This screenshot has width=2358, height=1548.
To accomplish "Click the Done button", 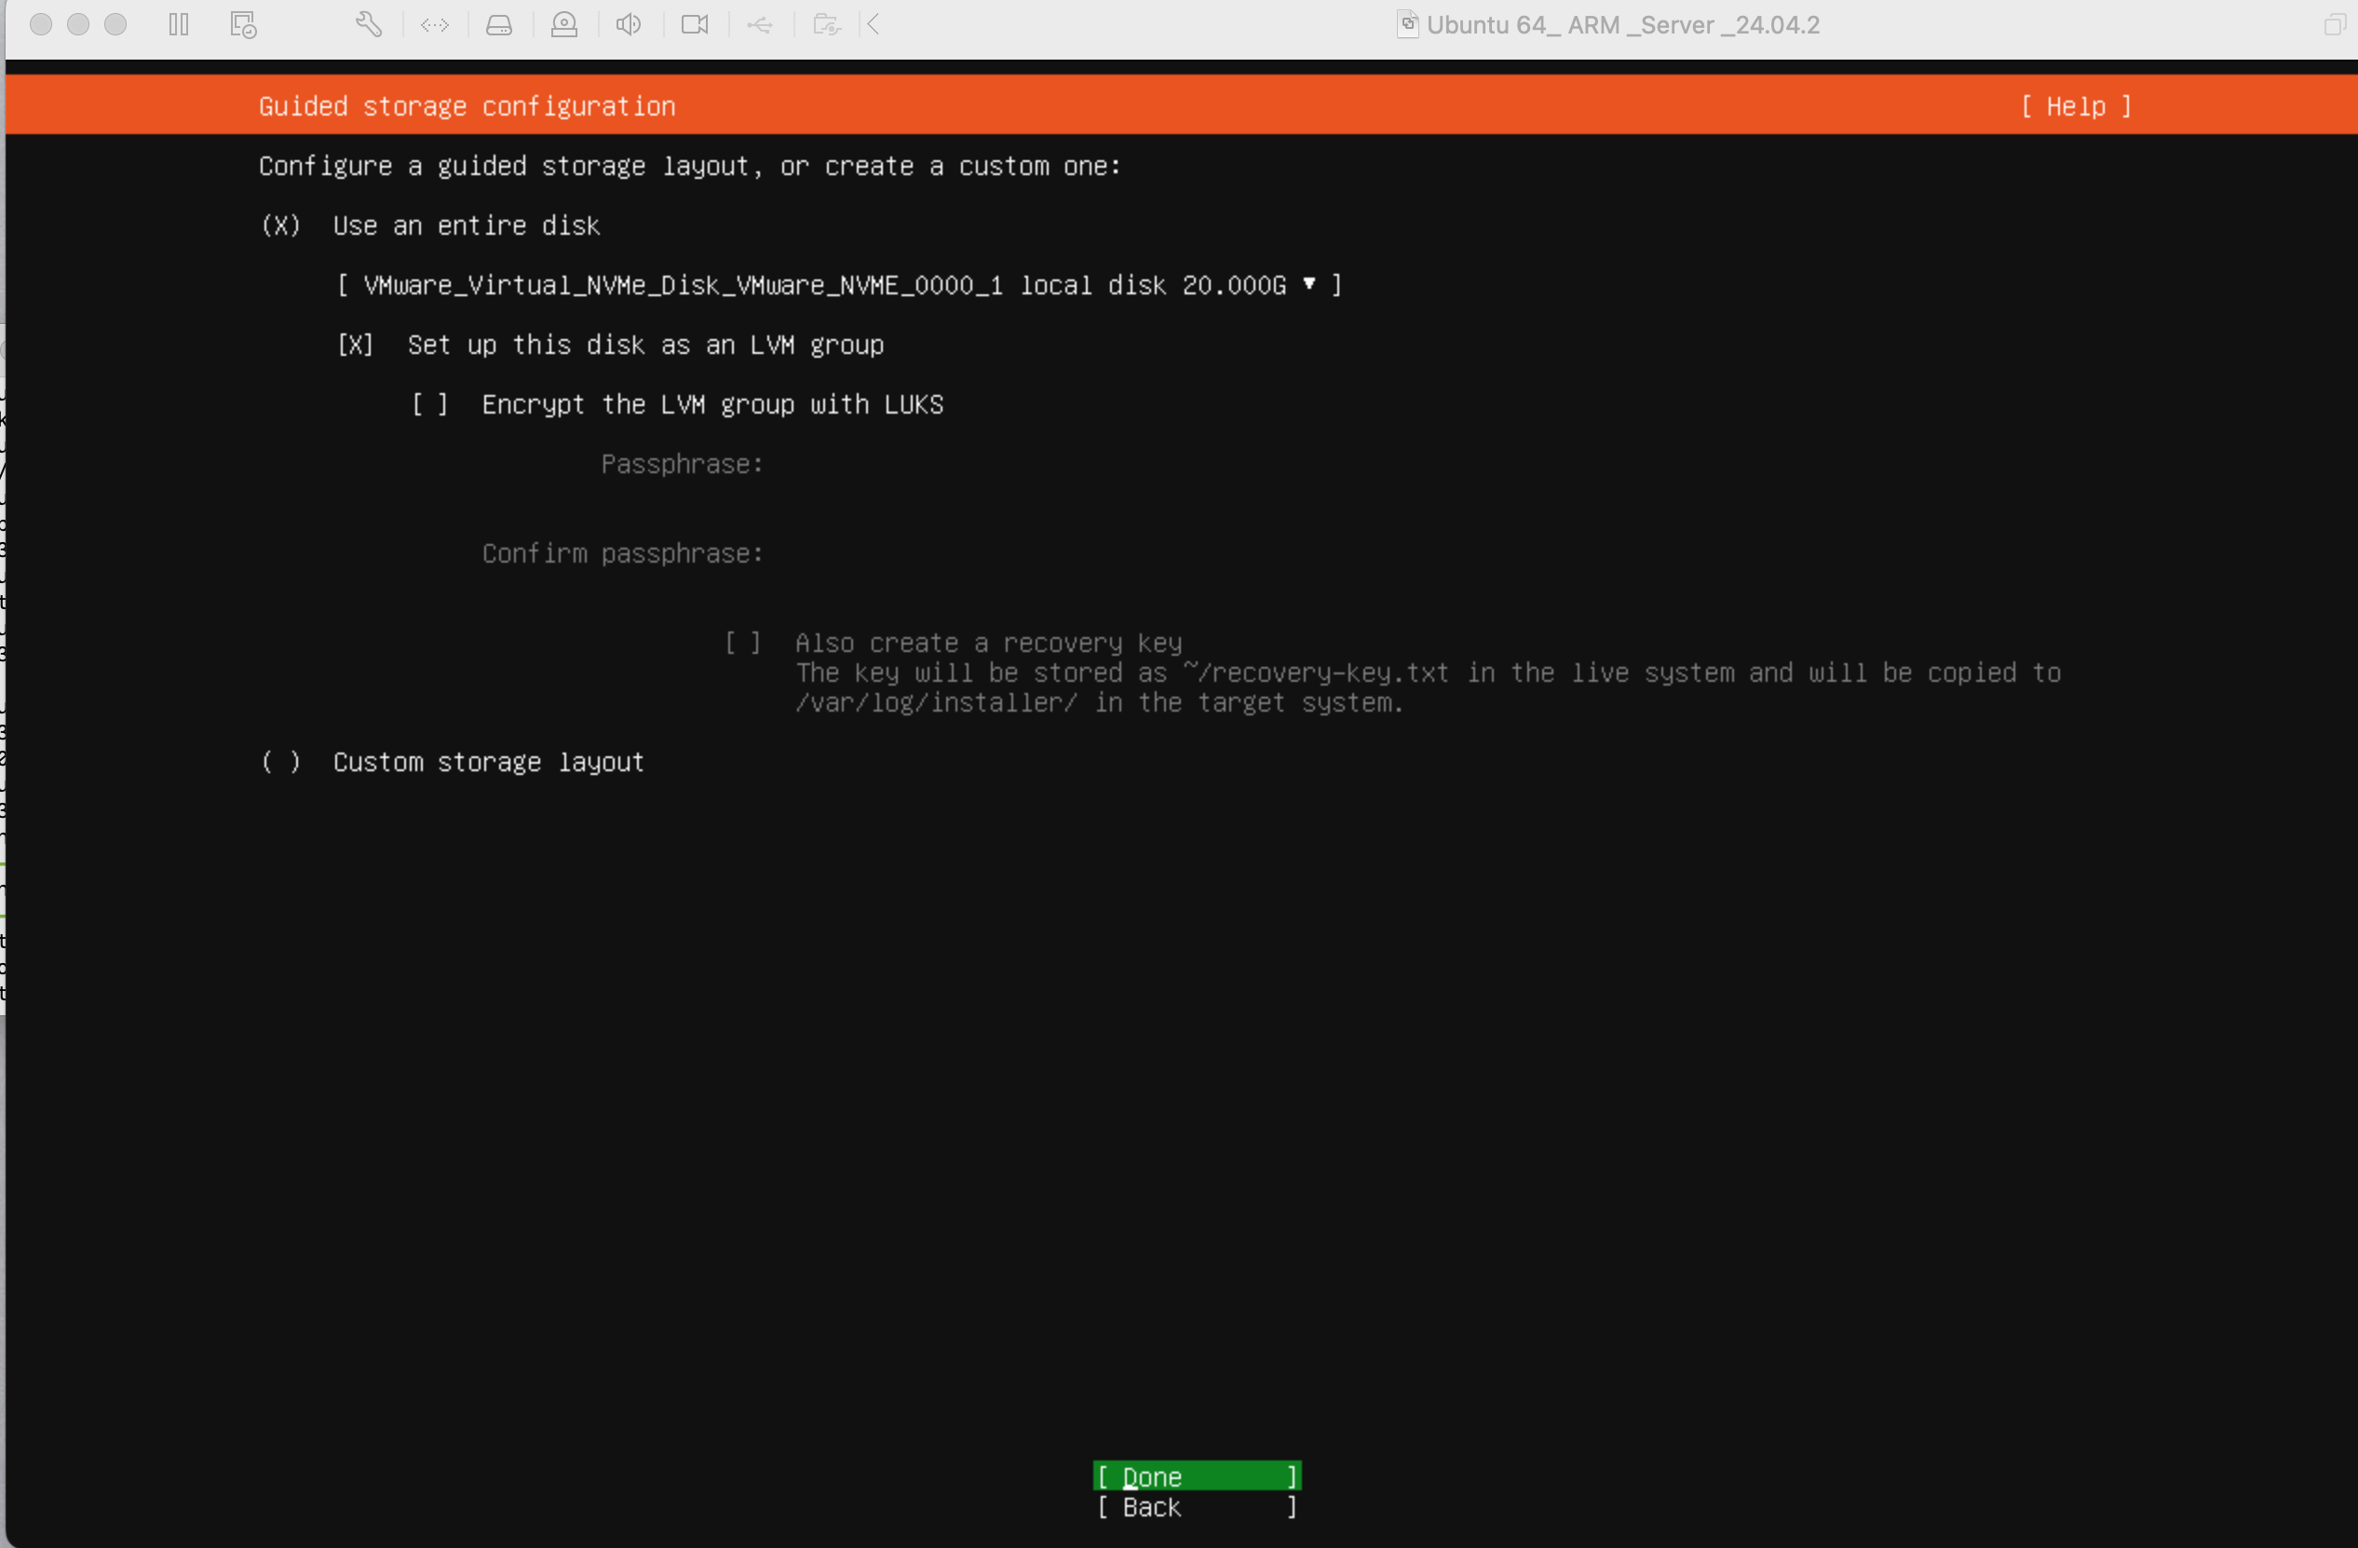I will (1197, 1476).
